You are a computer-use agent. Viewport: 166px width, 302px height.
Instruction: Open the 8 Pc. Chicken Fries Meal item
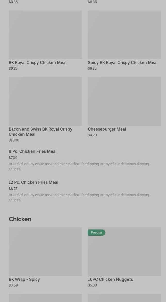pos(32,151)
